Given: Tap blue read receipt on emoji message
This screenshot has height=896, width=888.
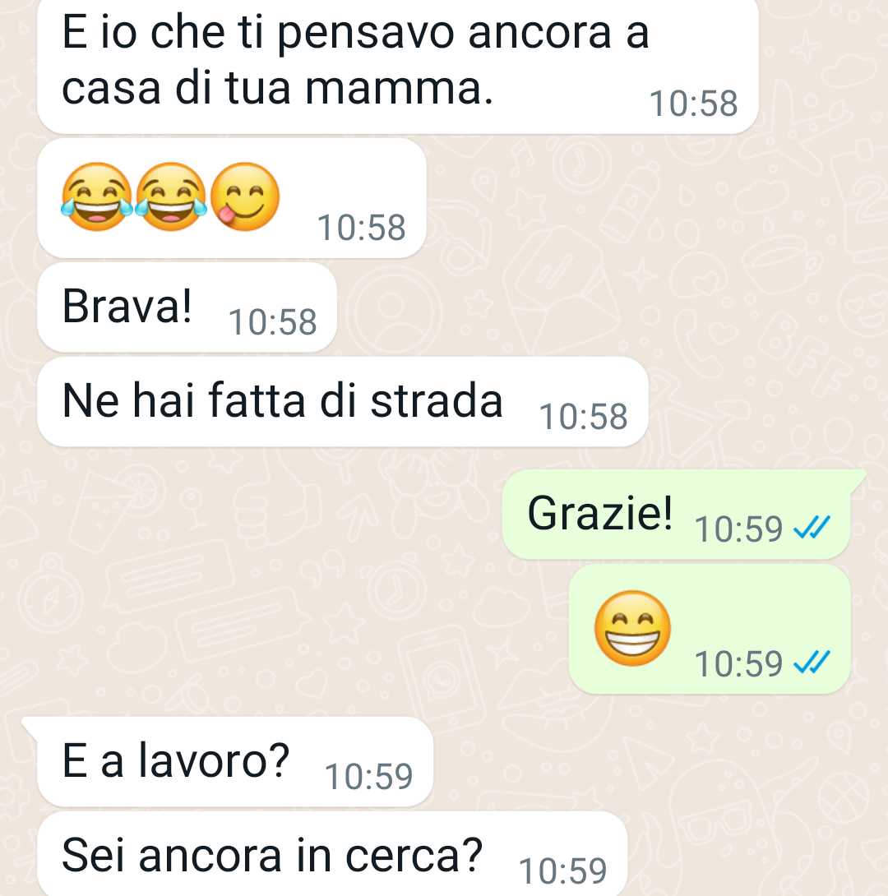Looking at the screenshot, I should [x=812, y=663].
